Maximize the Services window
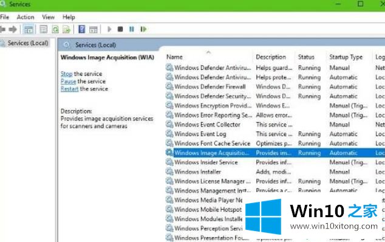The width and height of the screenshot is (385, 242). [360, 4]
